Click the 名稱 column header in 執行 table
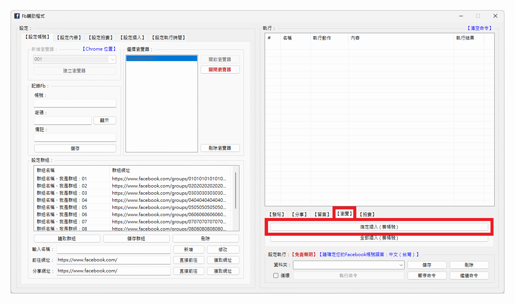515x304 pixels. click(x=296, y=38)
